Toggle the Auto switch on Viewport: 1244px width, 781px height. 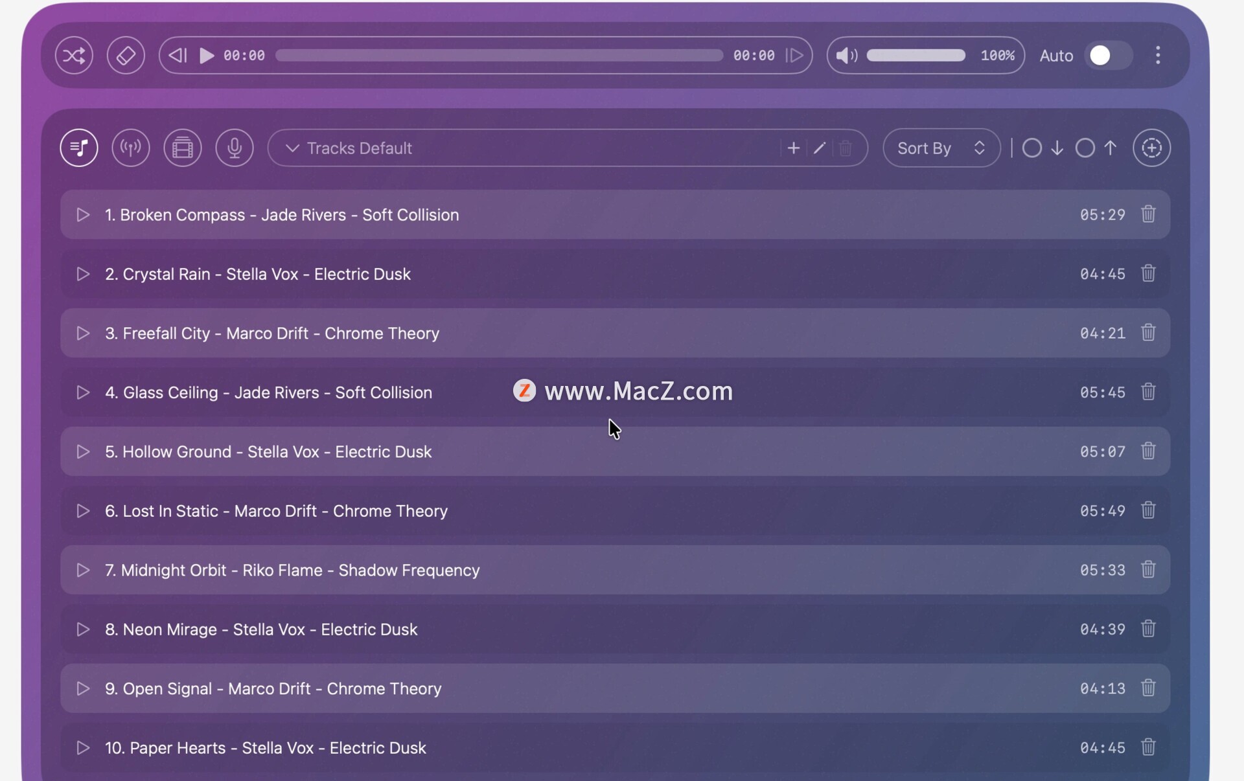click(1108, 56)
